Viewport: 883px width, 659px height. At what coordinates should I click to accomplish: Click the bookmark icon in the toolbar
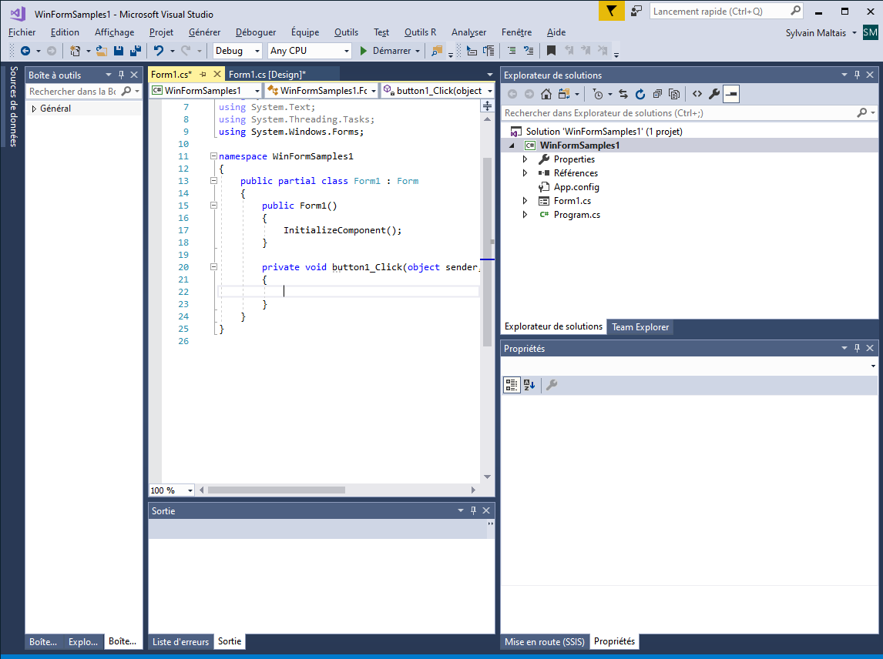551,51
